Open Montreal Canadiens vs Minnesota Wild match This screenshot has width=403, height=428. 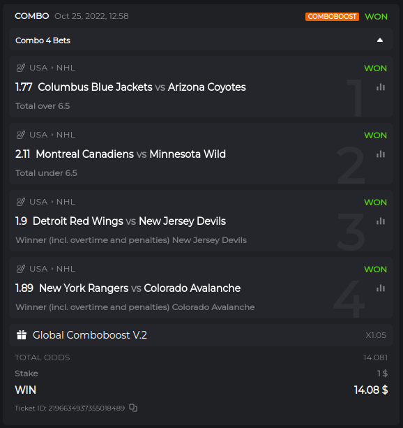131,154
